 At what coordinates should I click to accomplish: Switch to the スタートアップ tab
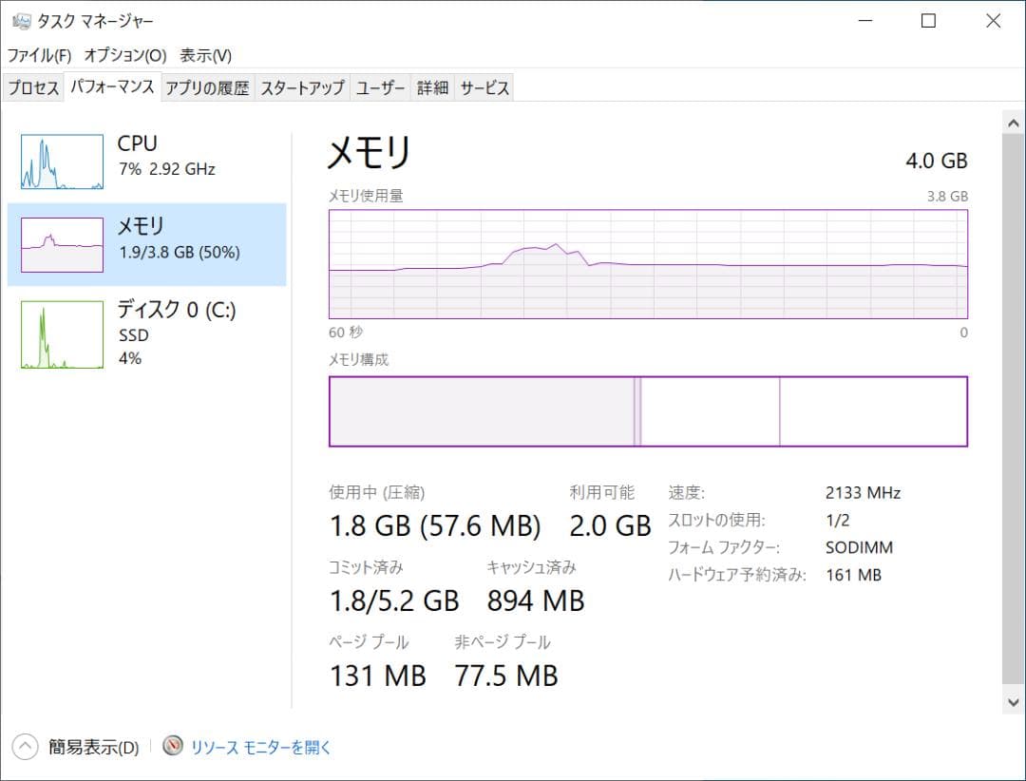(300, 86)
